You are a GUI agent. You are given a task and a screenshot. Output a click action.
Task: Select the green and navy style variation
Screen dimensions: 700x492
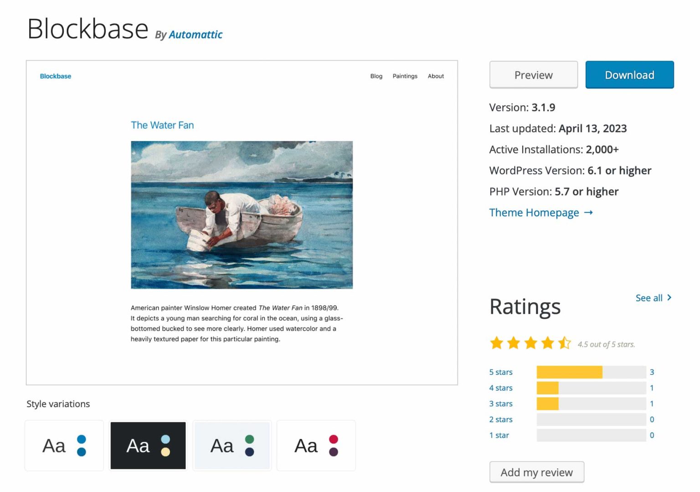(x=232, y=445)
